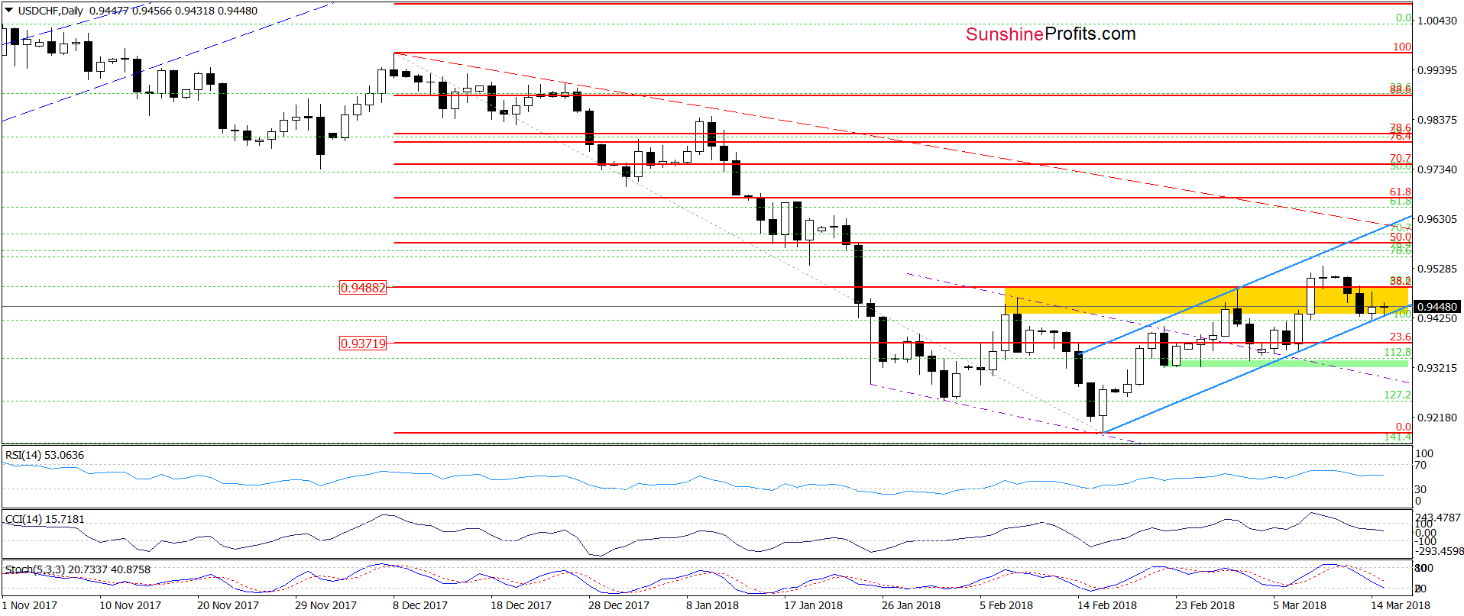Image resolution: width=1464 pixels, height=616 pixels.
Task: Click the 20 Nov 2017 date label
Action: pos(228,605)
